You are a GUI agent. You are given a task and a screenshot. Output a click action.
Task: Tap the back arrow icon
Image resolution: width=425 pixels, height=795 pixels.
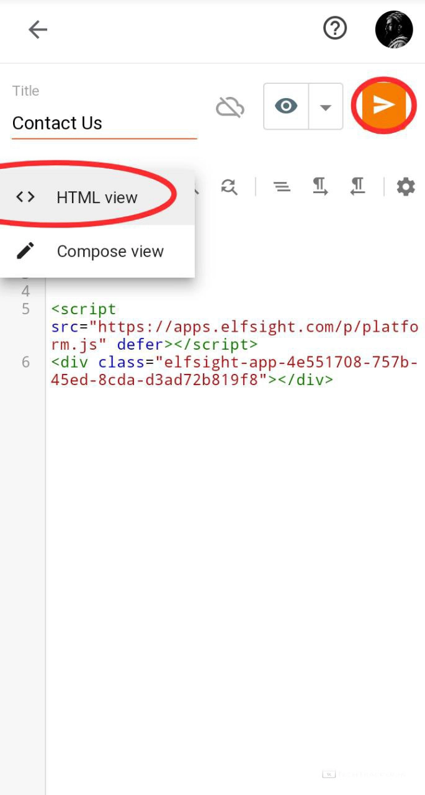[x=38, y=29]
